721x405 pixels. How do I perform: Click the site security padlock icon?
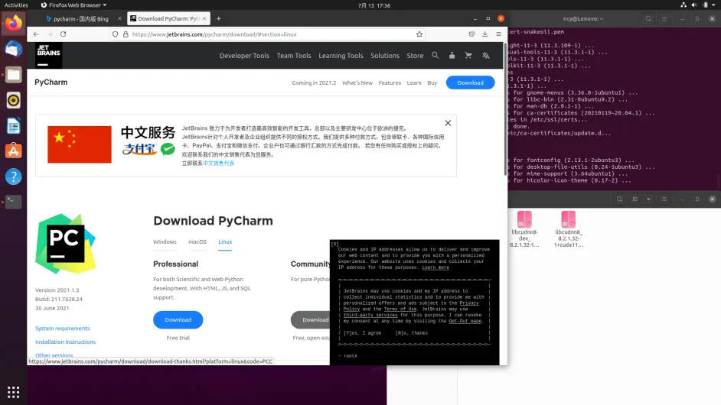tap(126, 34)
